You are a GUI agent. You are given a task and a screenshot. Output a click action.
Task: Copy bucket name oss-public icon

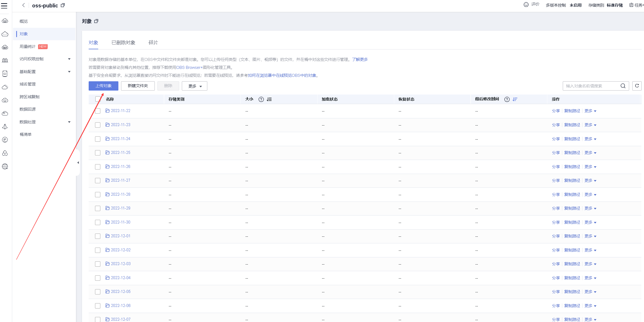click(63, 5)
